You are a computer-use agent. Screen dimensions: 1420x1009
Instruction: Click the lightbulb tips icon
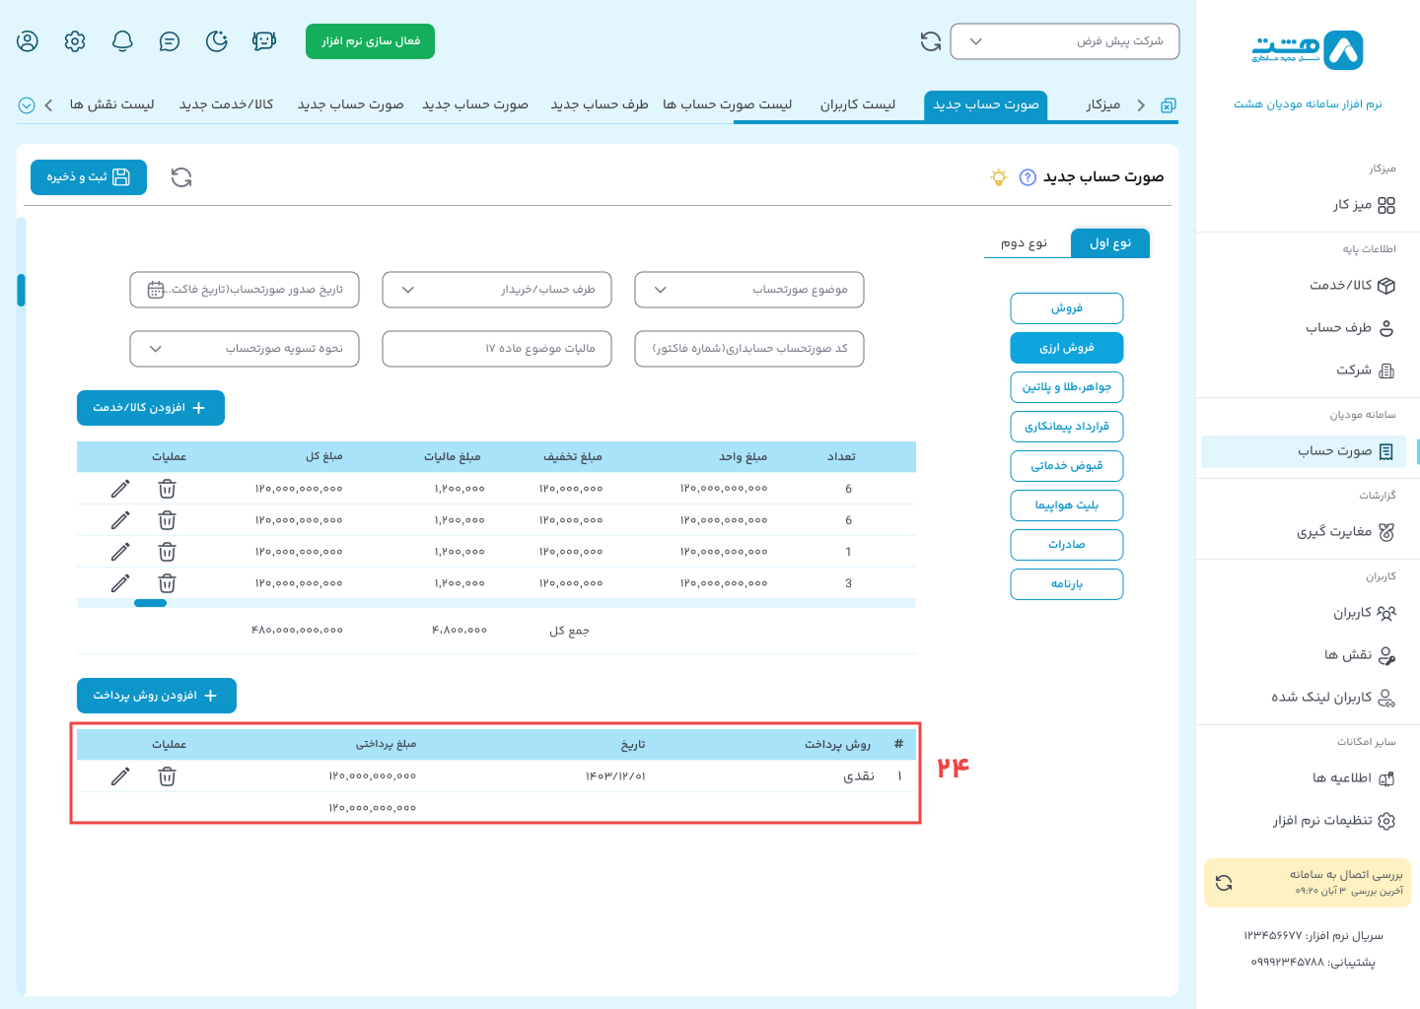[x=999, y=177]
